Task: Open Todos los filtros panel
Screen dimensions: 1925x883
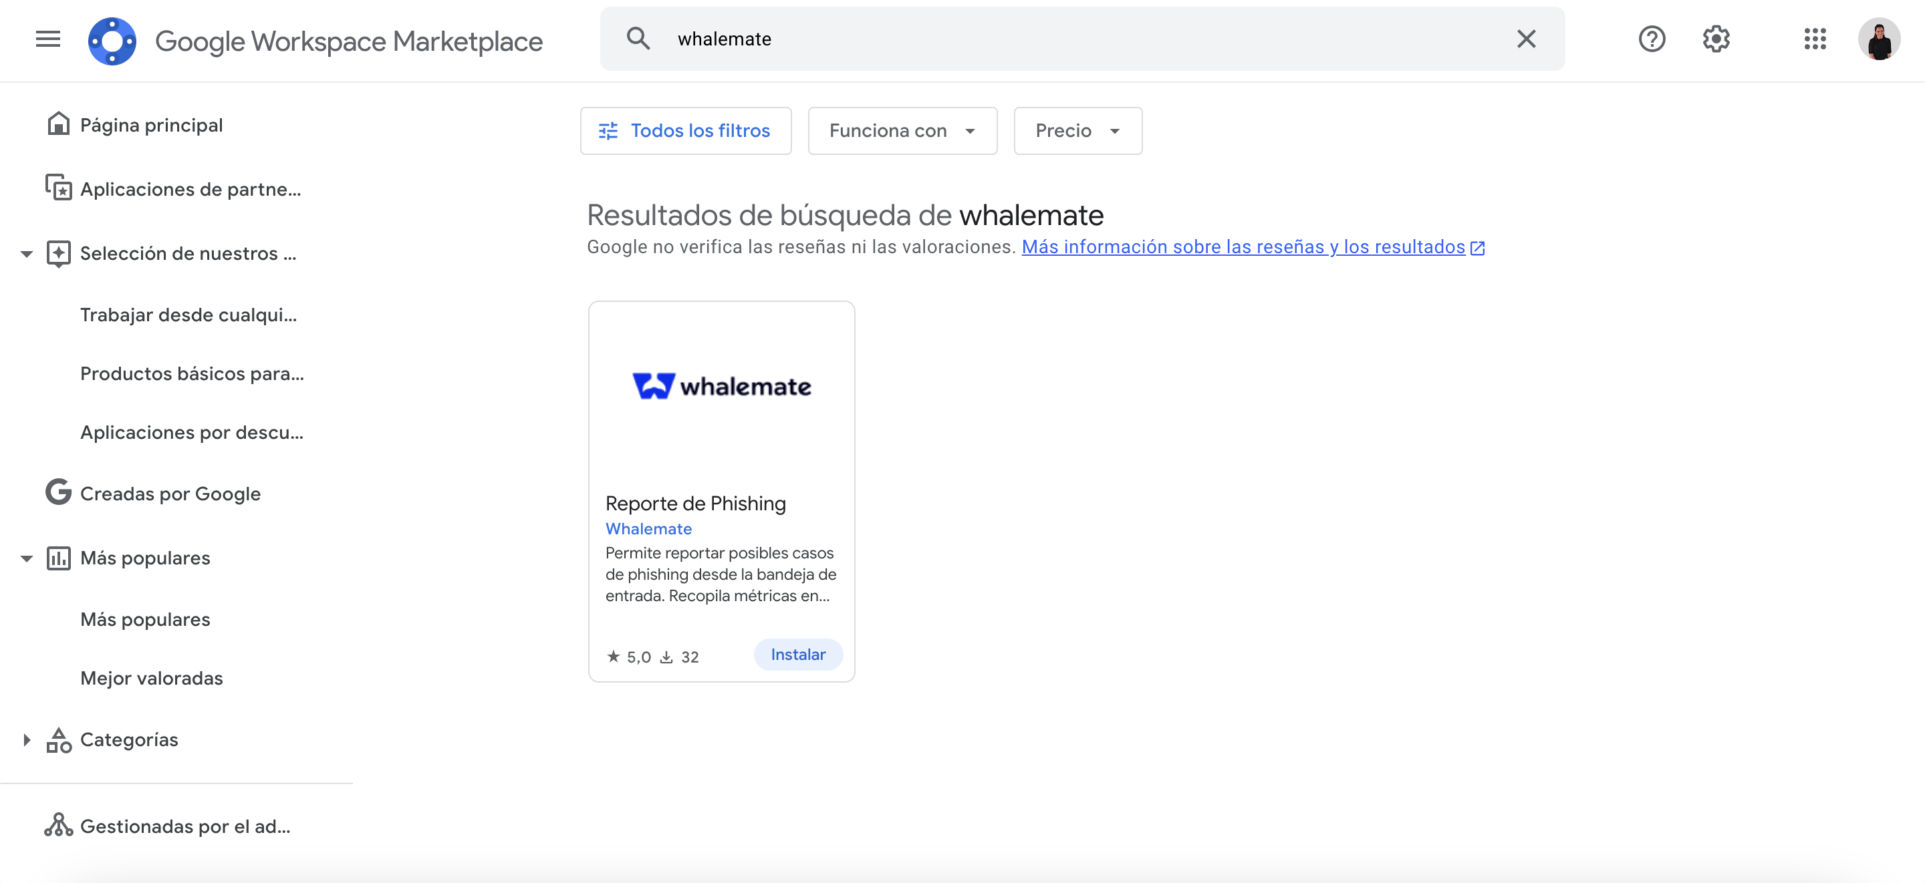Action: pyautogui.click(x=685, y=131)
